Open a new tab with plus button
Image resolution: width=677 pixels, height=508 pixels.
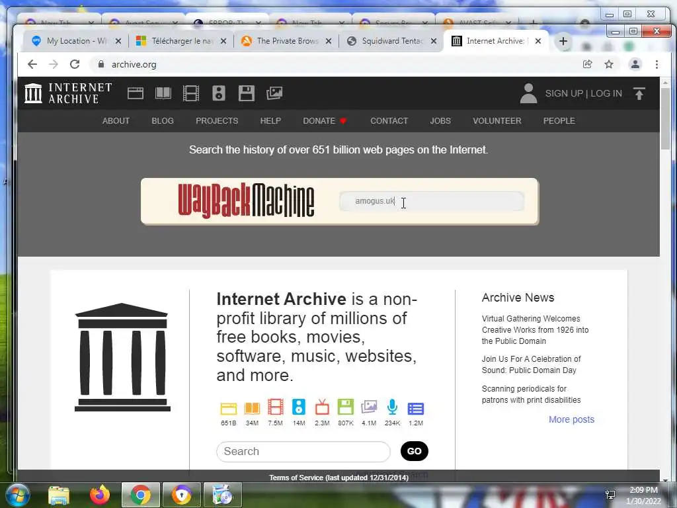(x=563, y=41)
